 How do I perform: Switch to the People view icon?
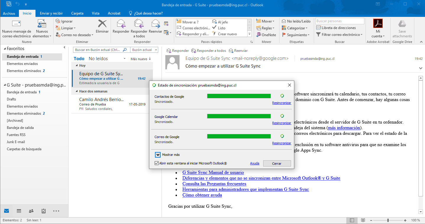pyautogui.click(x=31, y=211)
